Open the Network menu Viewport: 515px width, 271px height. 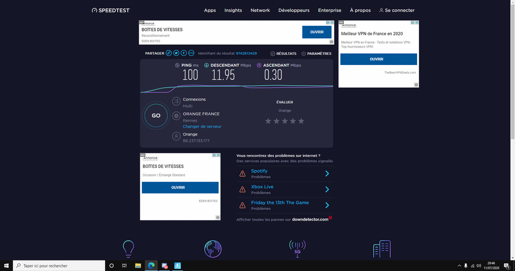tap(260, 10)
